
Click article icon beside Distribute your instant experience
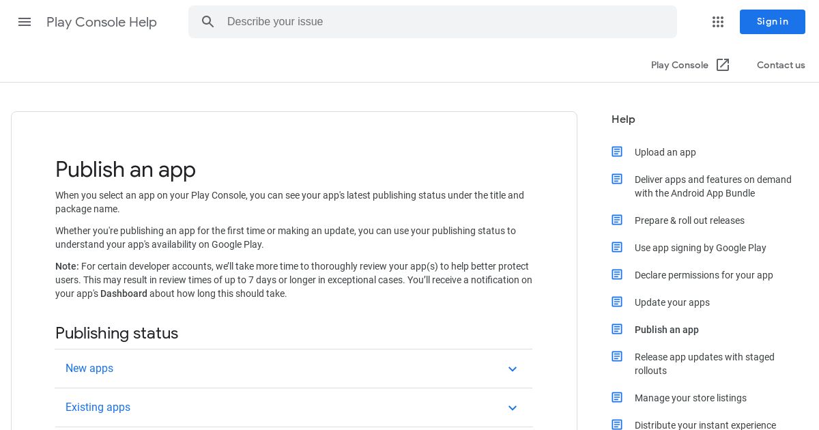[617, 425]
